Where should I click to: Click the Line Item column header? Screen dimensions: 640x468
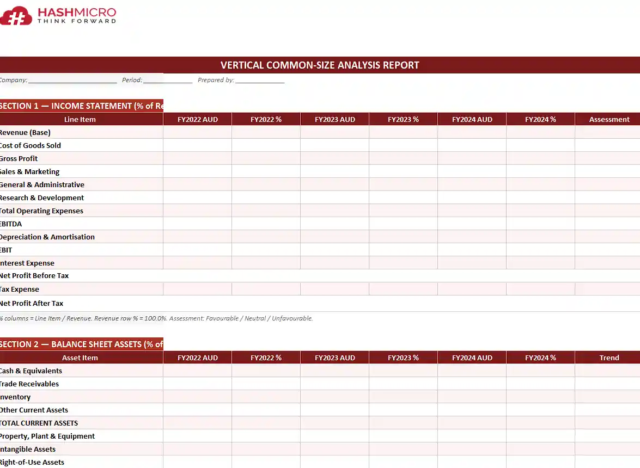click(80, 119)
